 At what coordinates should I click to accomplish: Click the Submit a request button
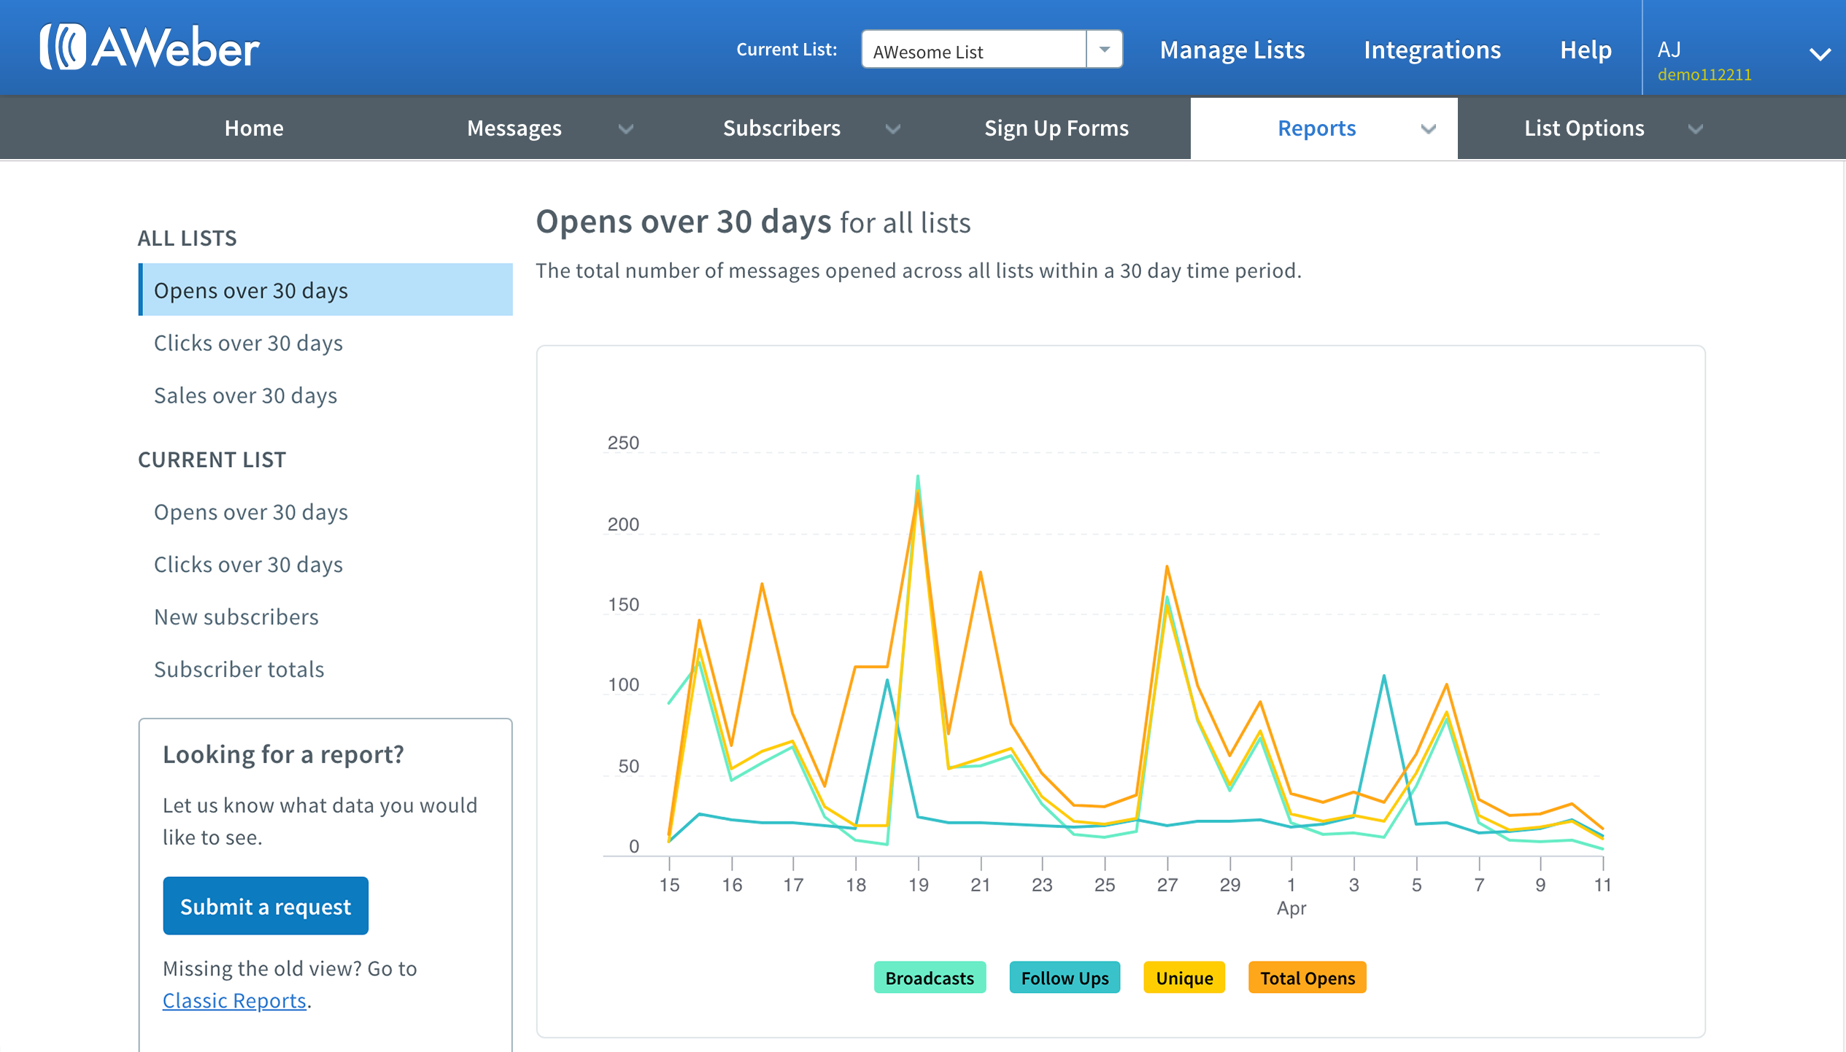click(265, 905)
